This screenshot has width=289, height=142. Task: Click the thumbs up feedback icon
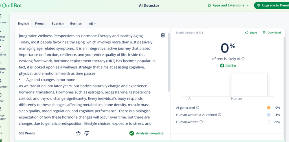click(x=78, y=133)
